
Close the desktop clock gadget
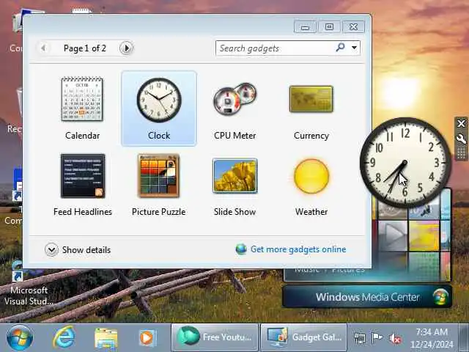coord(461,123)
